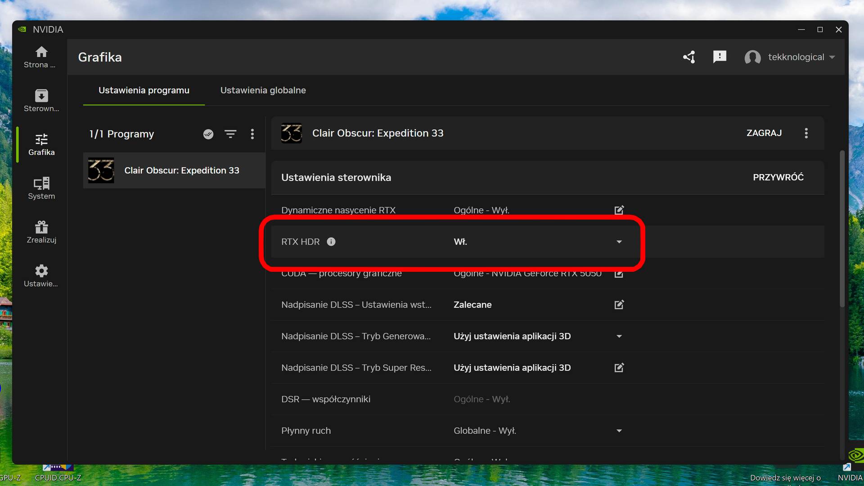The height and width of the screenshot is (486, 864).
Task: Expand the Płynny ruch dropdown
Action: [619, 431]
